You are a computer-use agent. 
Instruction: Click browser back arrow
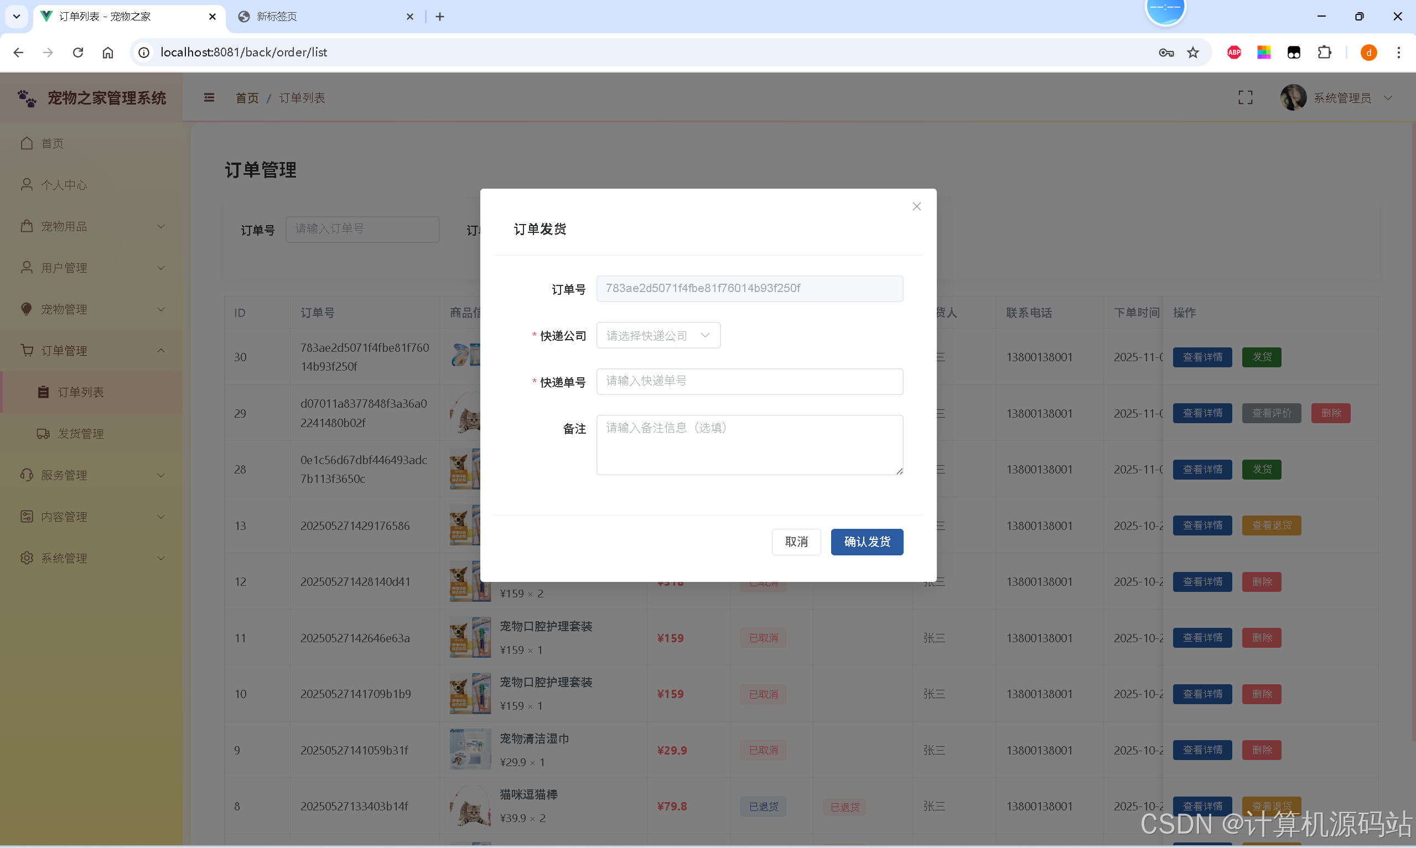18,53
